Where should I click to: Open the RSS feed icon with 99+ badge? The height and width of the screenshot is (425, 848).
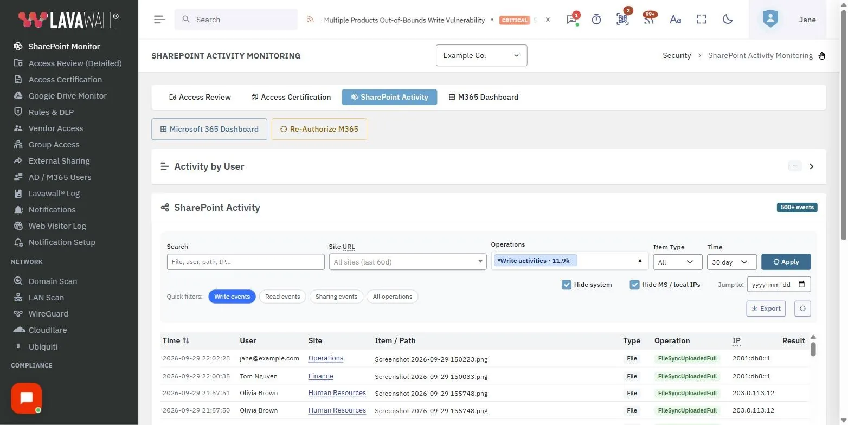click(648, 20)
